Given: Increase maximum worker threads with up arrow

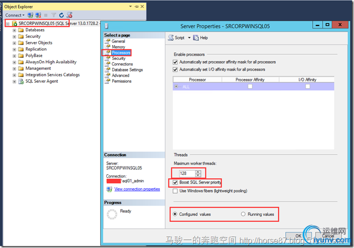Looking at the screenshot, I should pos(198,172).
